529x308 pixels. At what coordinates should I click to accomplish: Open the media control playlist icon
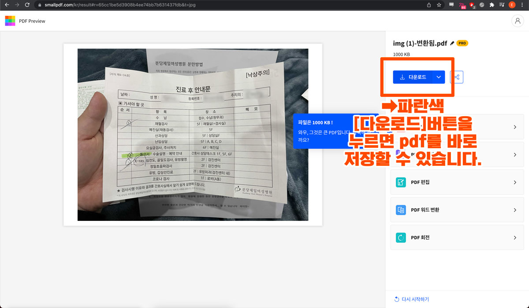[502, 5]
